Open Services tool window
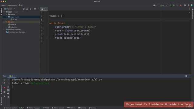Screen dimensions: 194x109 point(92,108)
